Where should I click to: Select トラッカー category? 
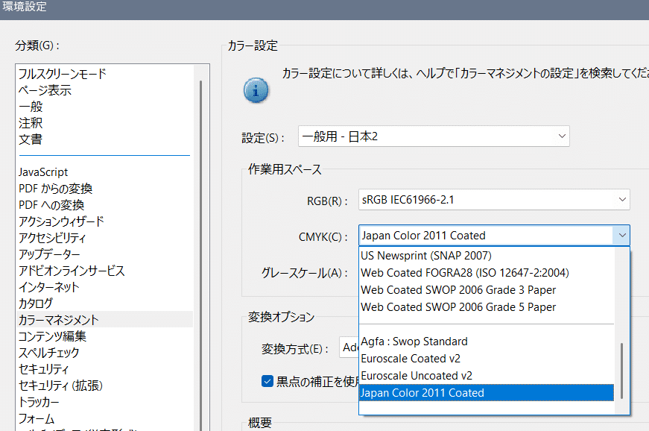[105, 402]
